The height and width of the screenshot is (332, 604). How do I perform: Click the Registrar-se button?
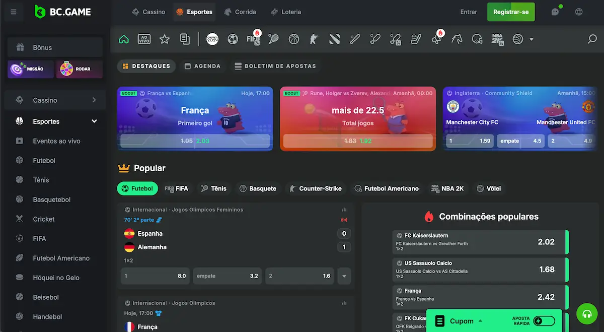click(511, 12)
